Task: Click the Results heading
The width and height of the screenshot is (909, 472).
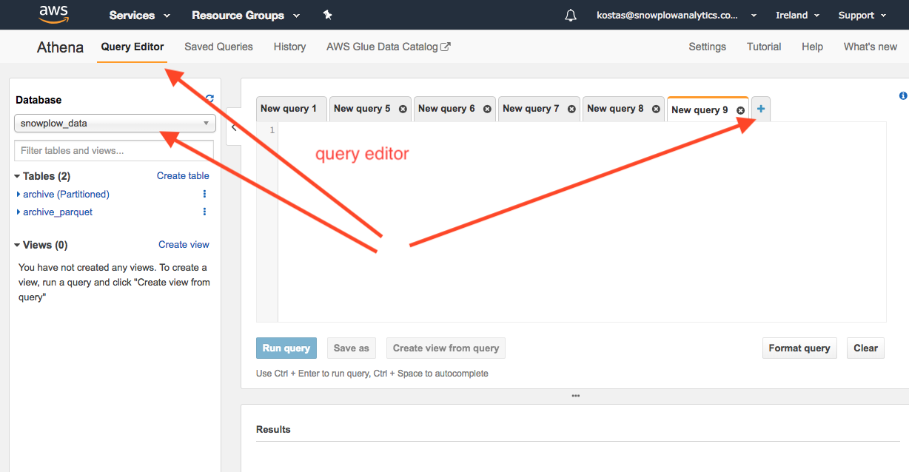Action: pos(273,429)
